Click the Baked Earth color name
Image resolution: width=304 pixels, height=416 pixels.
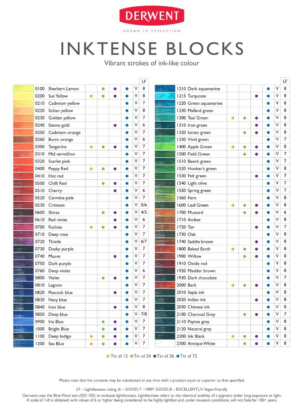pyautogui.click(x=199, y=249)
